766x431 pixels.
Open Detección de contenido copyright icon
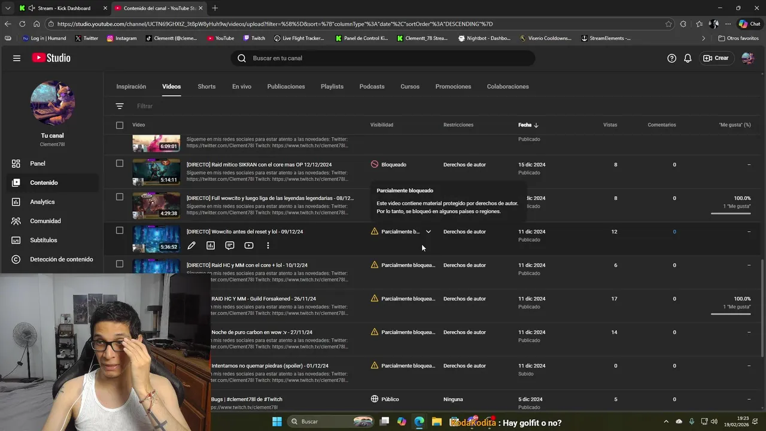(x=16, y=259)
